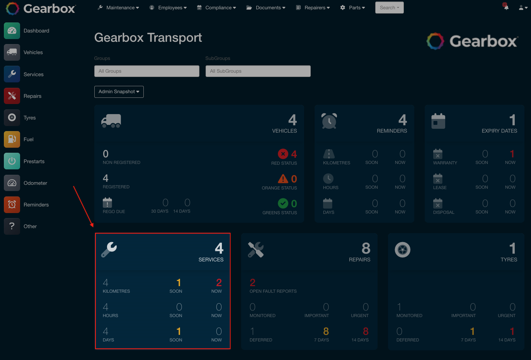Open the user account dropdown
The height and width of the screenshot is (360, 531).
tap(523, 8)
